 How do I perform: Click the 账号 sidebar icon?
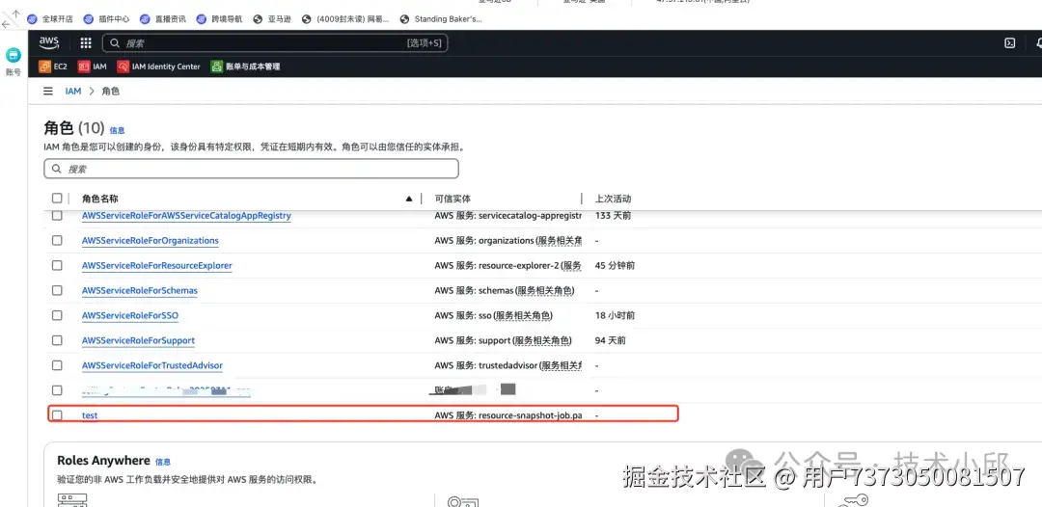tap(14, 62)
